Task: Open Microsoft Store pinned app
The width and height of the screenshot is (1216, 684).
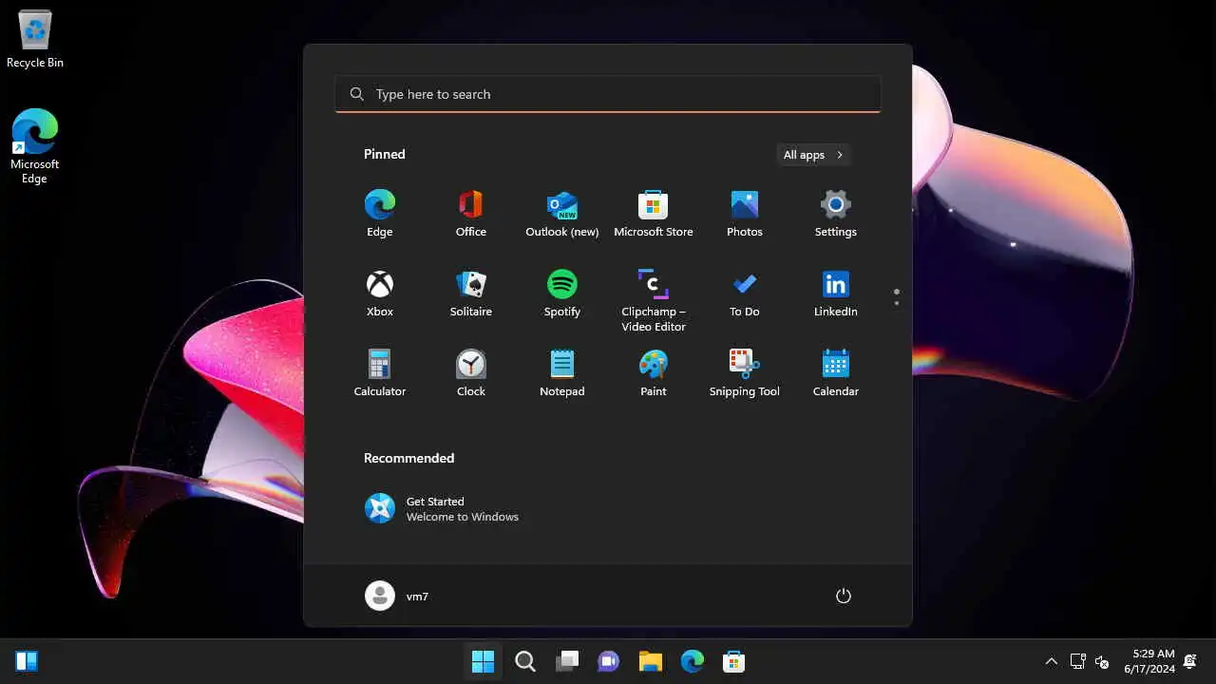Action: click(653, 214)
